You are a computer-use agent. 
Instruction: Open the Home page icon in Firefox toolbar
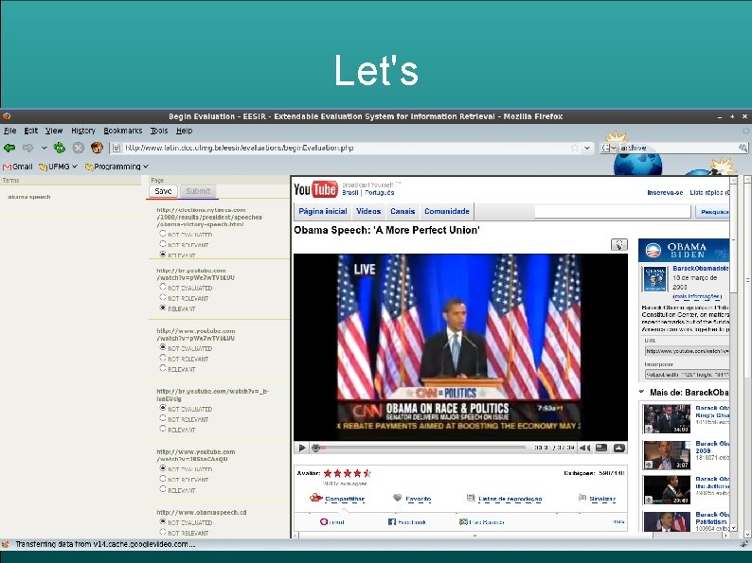pyautogui.click(x=97, y=148)
